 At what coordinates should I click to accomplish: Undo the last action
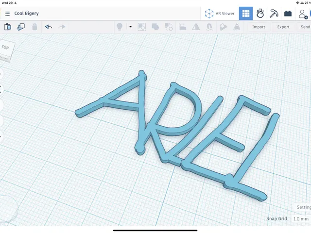pos(49,27)
